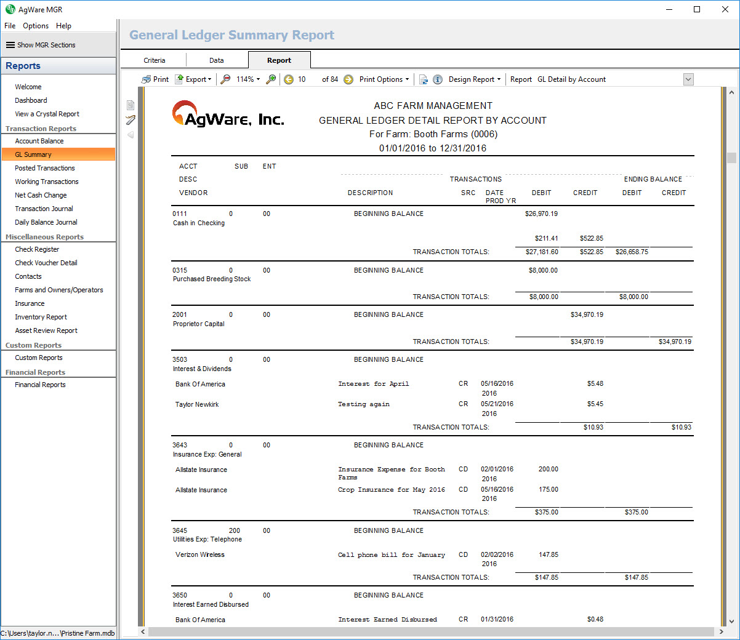Open the Design Report dropdown
Screen dimensions: 740x640
[474, 79]
